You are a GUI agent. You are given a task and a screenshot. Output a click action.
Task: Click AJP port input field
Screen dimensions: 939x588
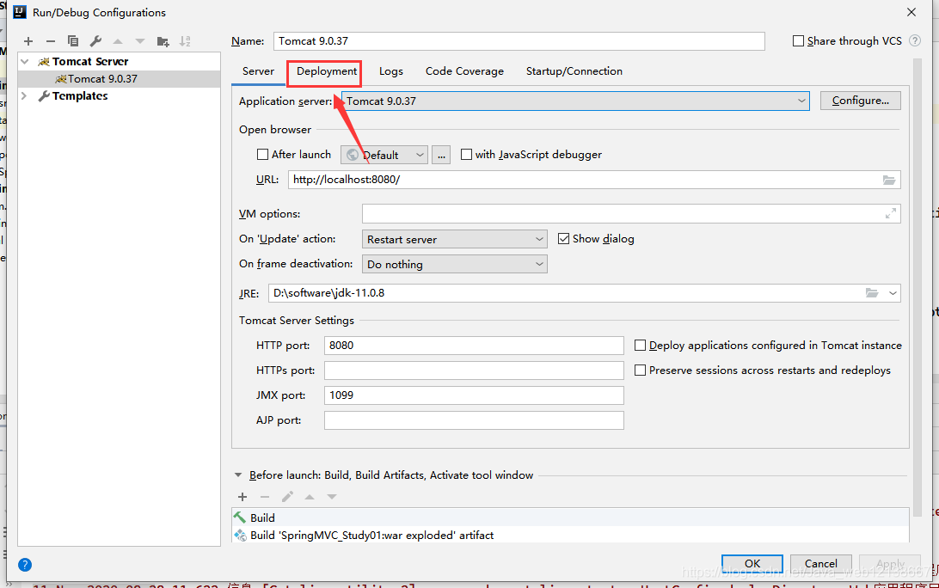474,420
